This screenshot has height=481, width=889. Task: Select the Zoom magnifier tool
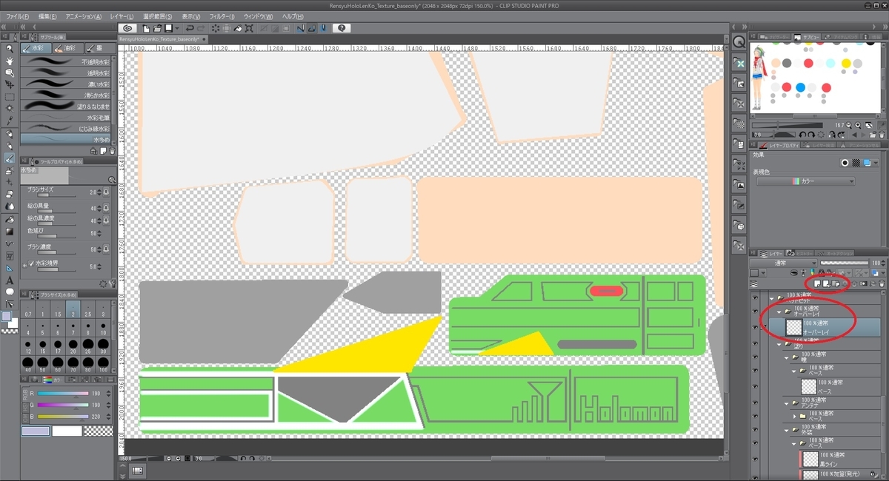click(10, 48)
